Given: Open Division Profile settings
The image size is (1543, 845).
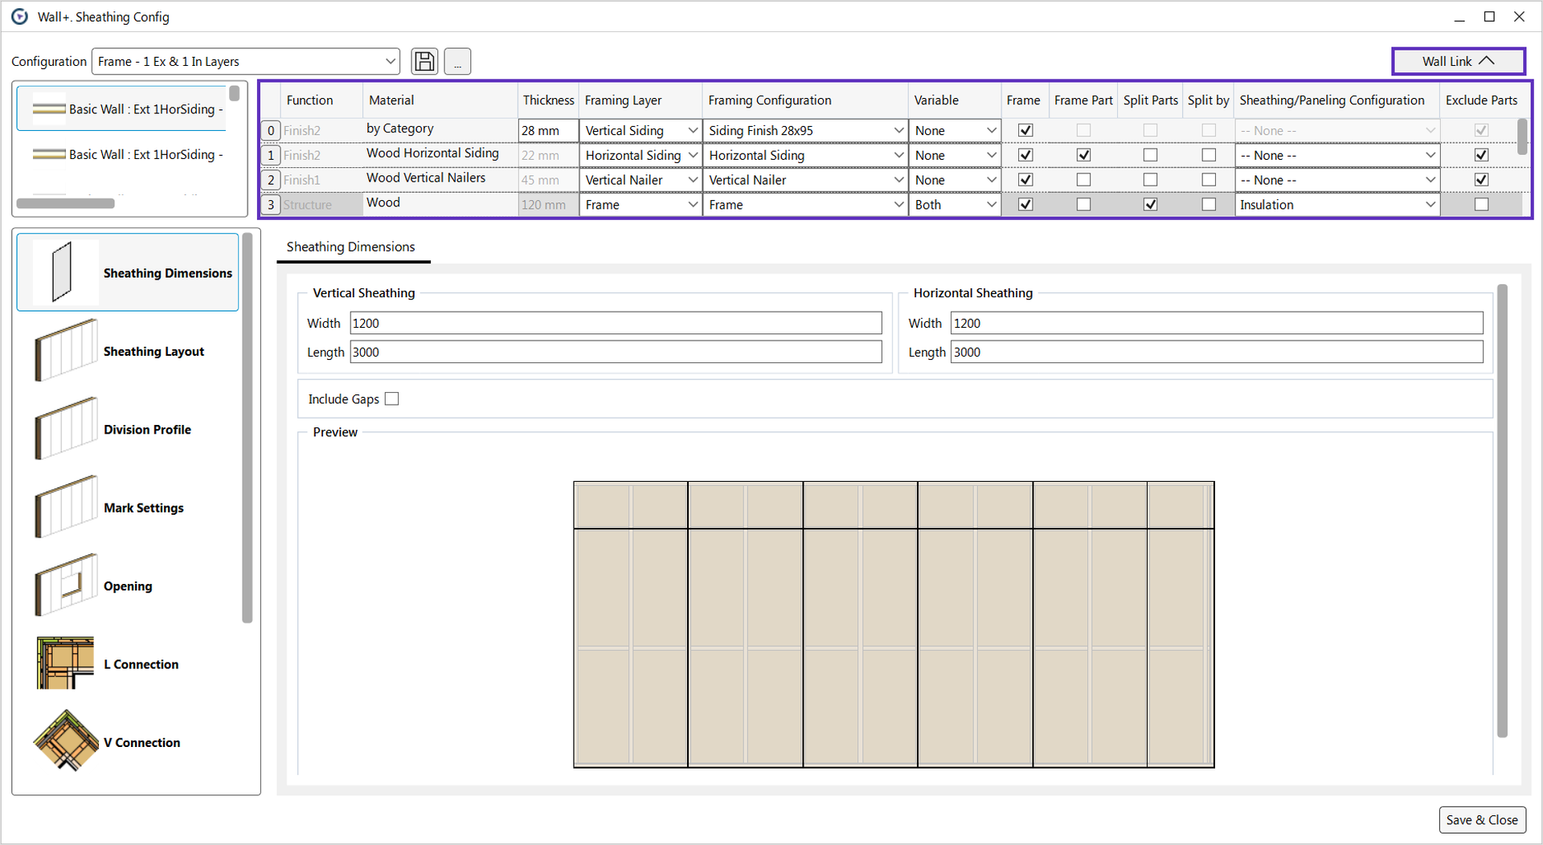Looking at the screenshot, I should point(66,428).
